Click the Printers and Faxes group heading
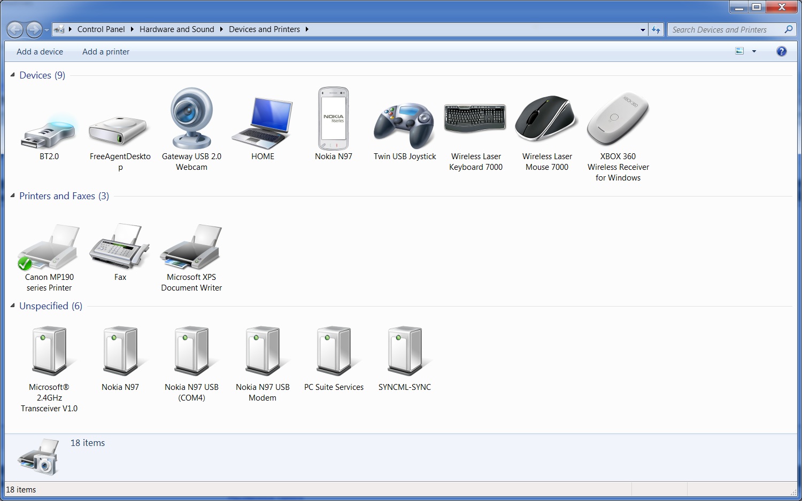Image resolution: width=802 pixels, height=501 pixels. click(x=64, y=196)
